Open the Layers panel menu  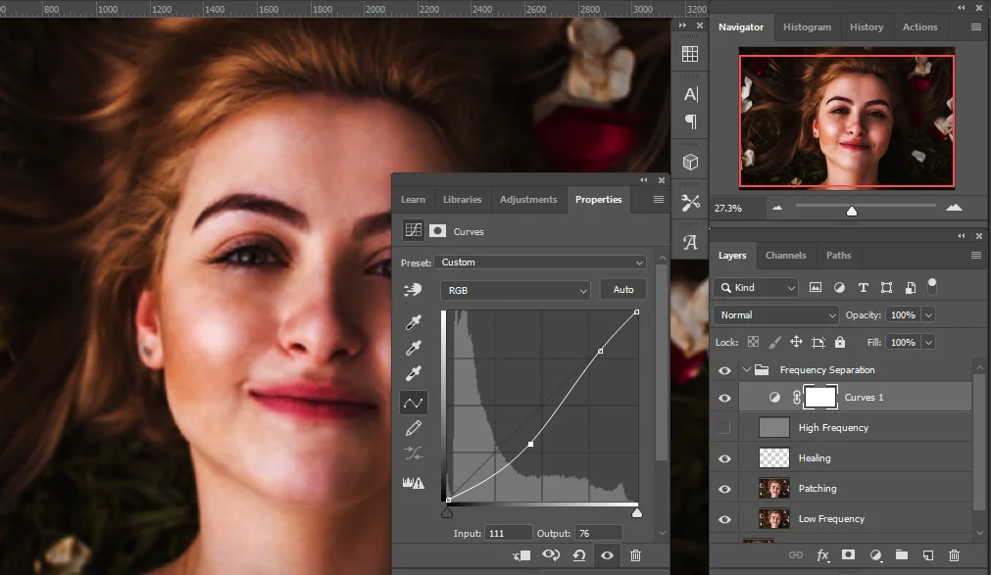pos(976,256)
